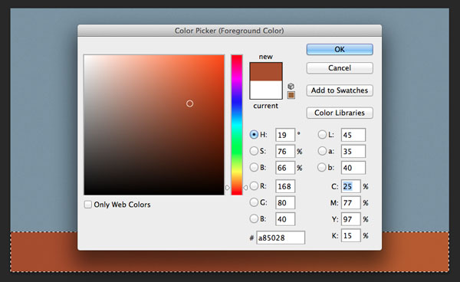Image resolution: width=460 pixels, height=282 pixels.
Task: Click the Lab b field showing 40
Action: pyautogui.click(x=353, y=168)
